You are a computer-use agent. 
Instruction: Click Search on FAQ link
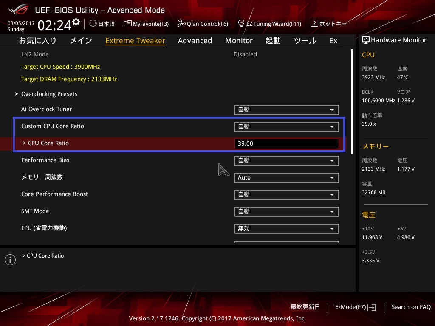tap(411, 307)
